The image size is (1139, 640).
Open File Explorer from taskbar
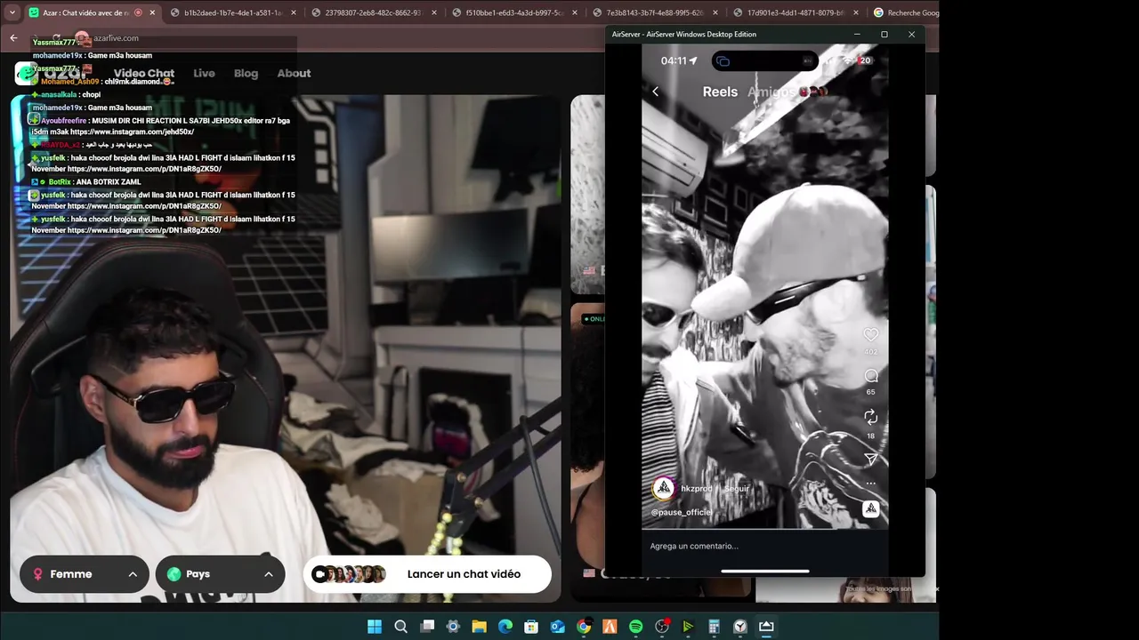(479, 627)
